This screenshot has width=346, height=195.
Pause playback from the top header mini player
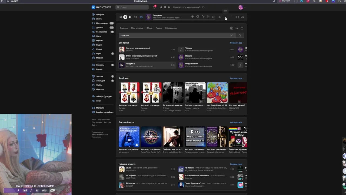click(x=165, y=7)
